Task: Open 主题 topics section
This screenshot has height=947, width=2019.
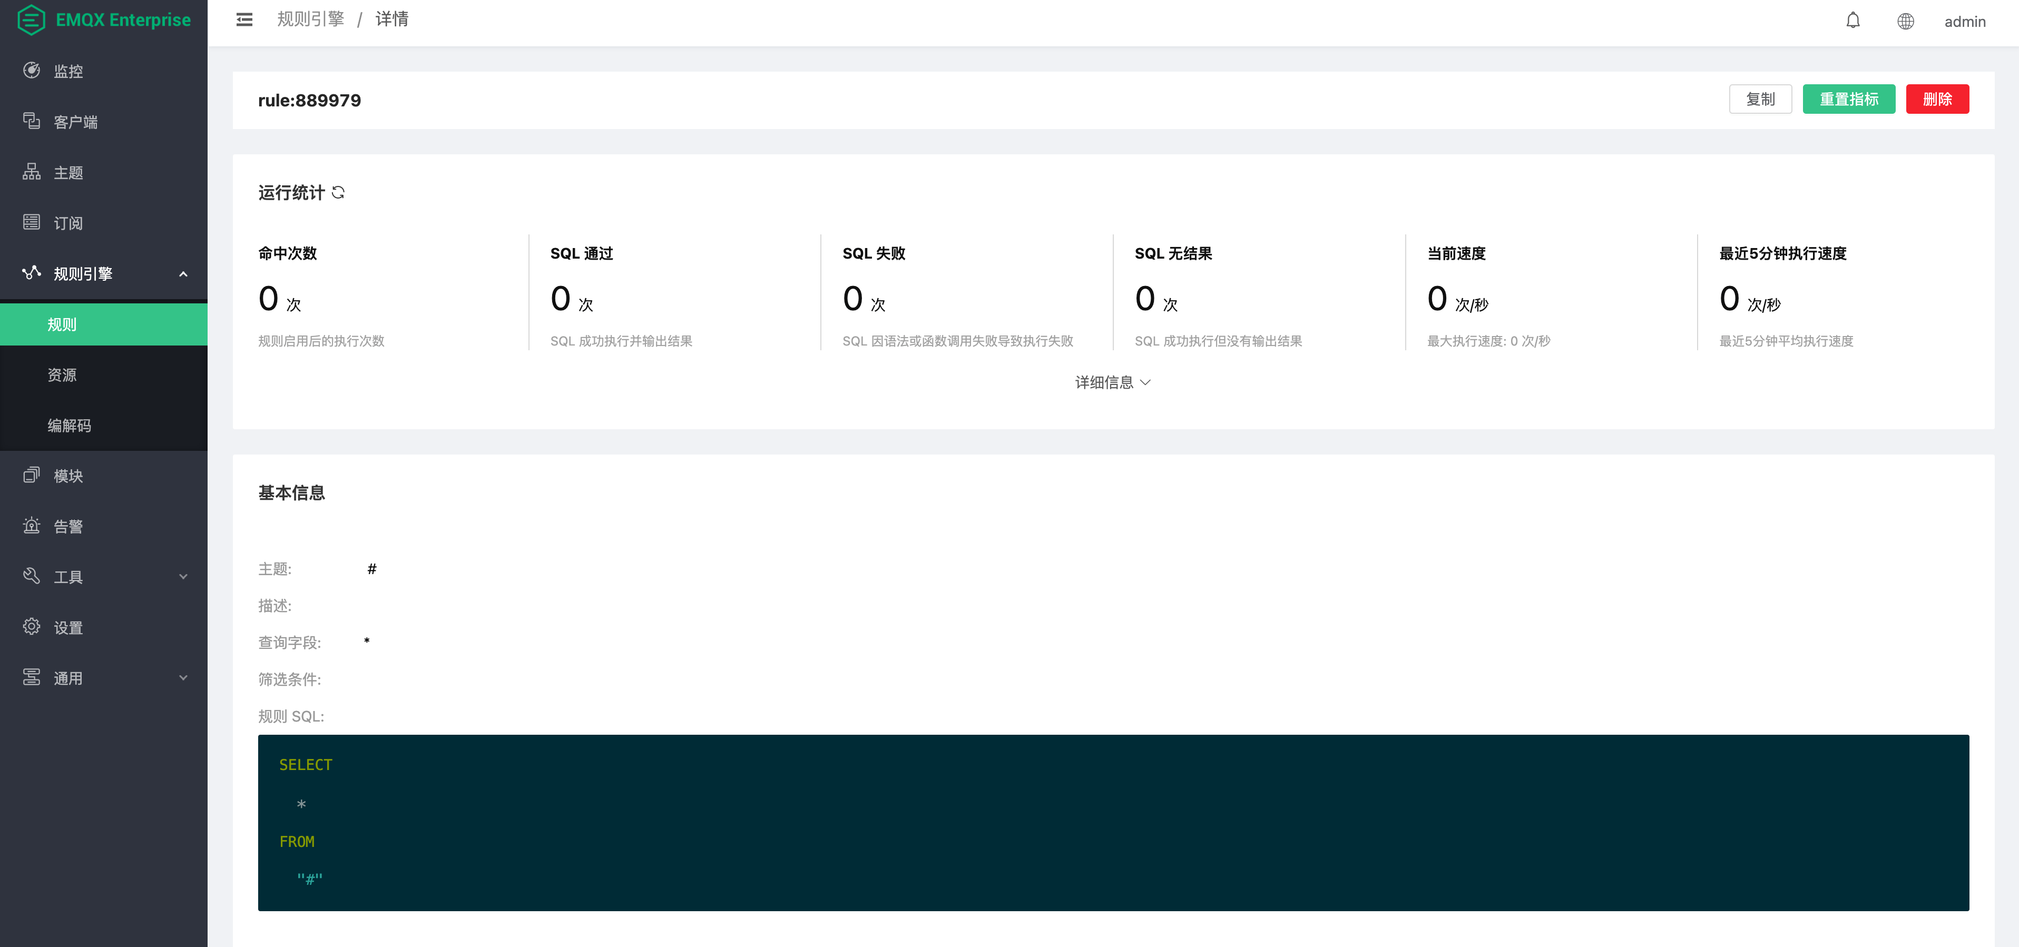Action: point(68,172)
